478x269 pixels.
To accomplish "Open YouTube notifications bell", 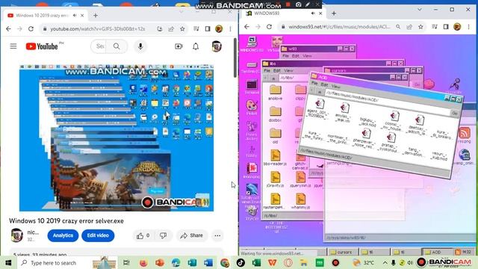I will click(x=196, y=46).
